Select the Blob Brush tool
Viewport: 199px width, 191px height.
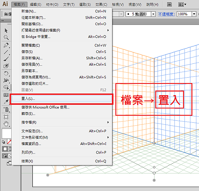[x=6, y=66]
